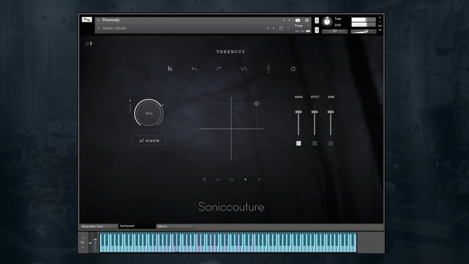Click the camera snapshot icon
This screenshot has height=264, width=469.
pos(298,20)
